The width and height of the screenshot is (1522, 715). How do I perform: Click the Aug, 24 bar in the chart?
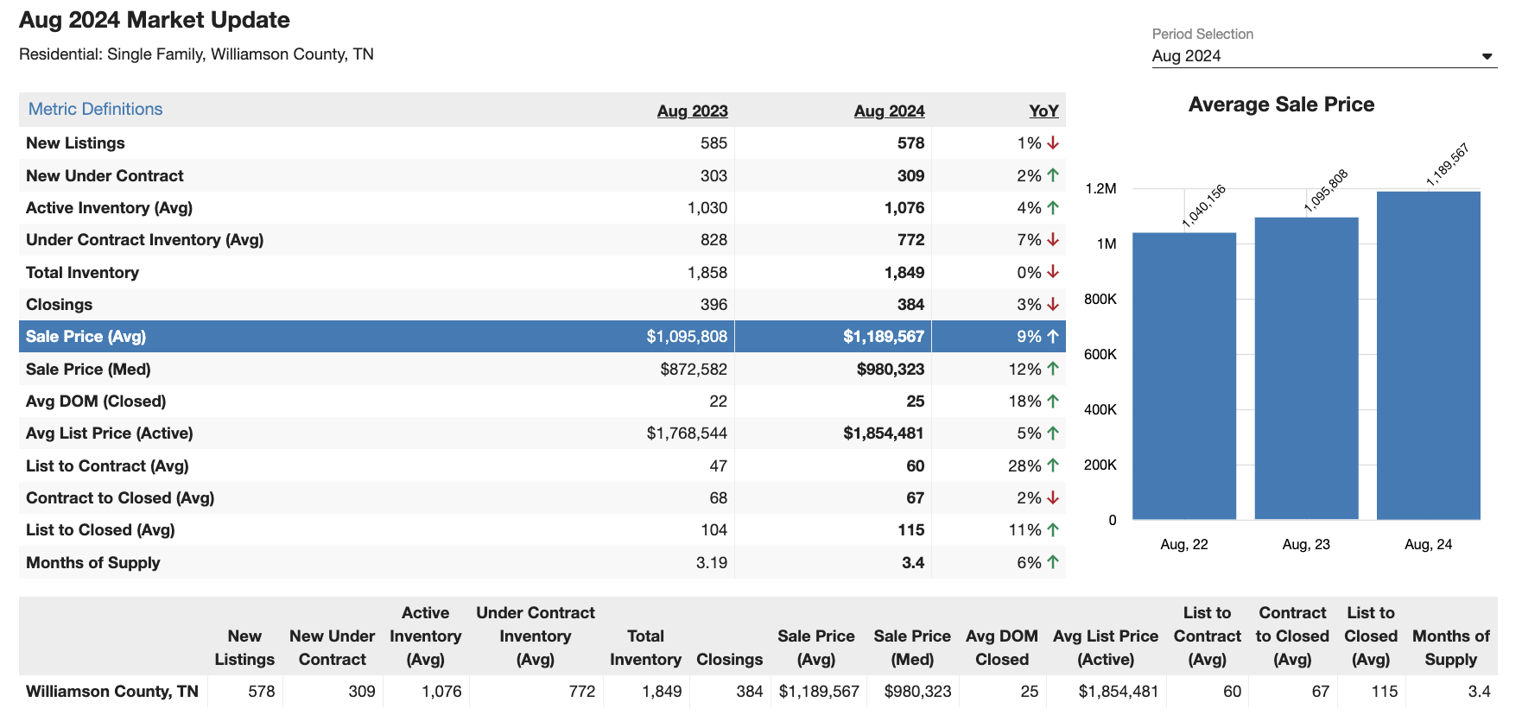pyautogui.click(x=1429, y=355)
